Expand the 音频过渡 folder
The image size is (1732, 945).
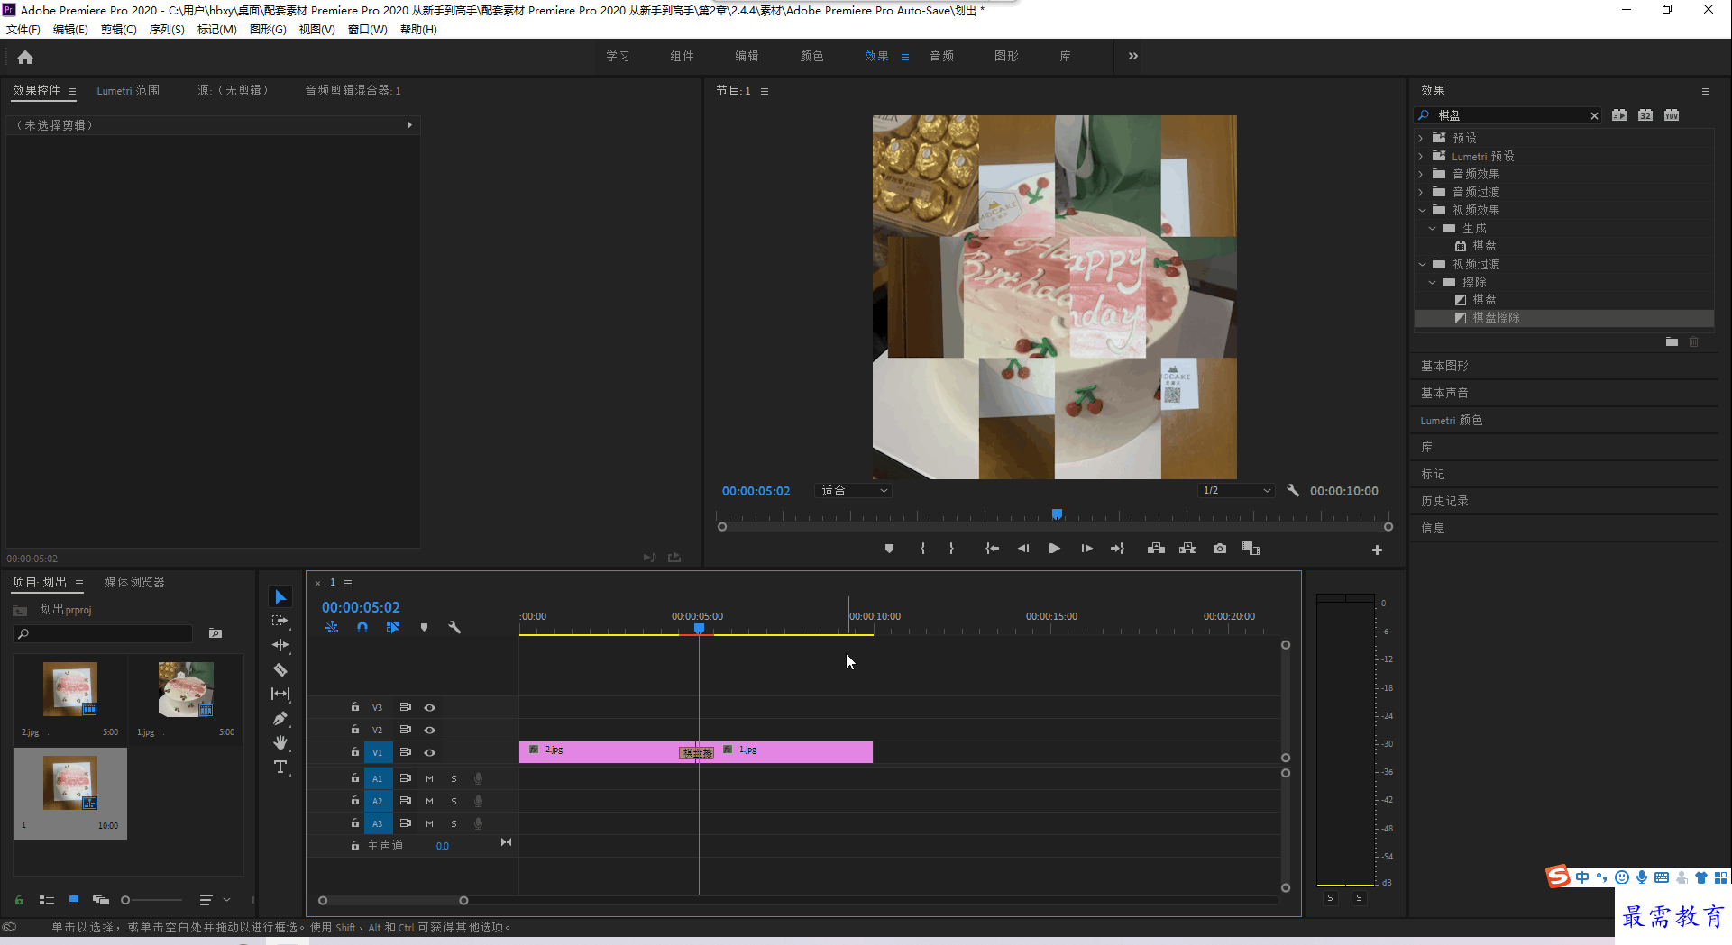pyautogui.click(x=1422, y=192)
